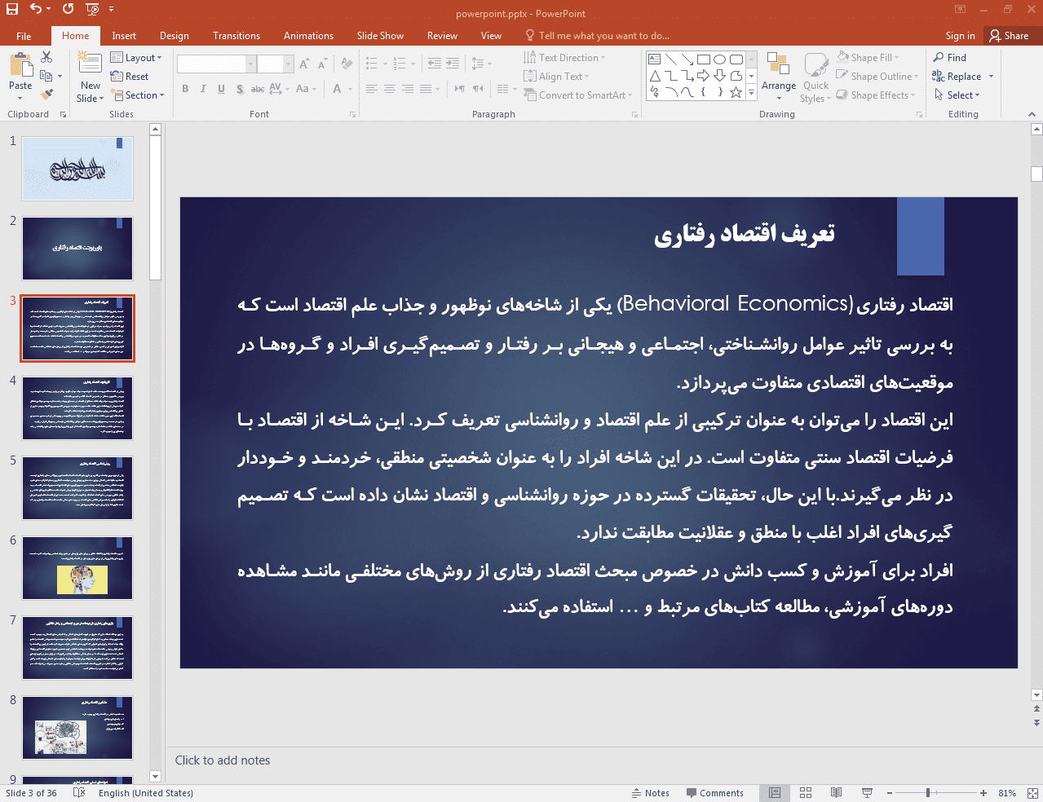
Task: Click fit slide to window icon
Action: tap(1032, 793)
